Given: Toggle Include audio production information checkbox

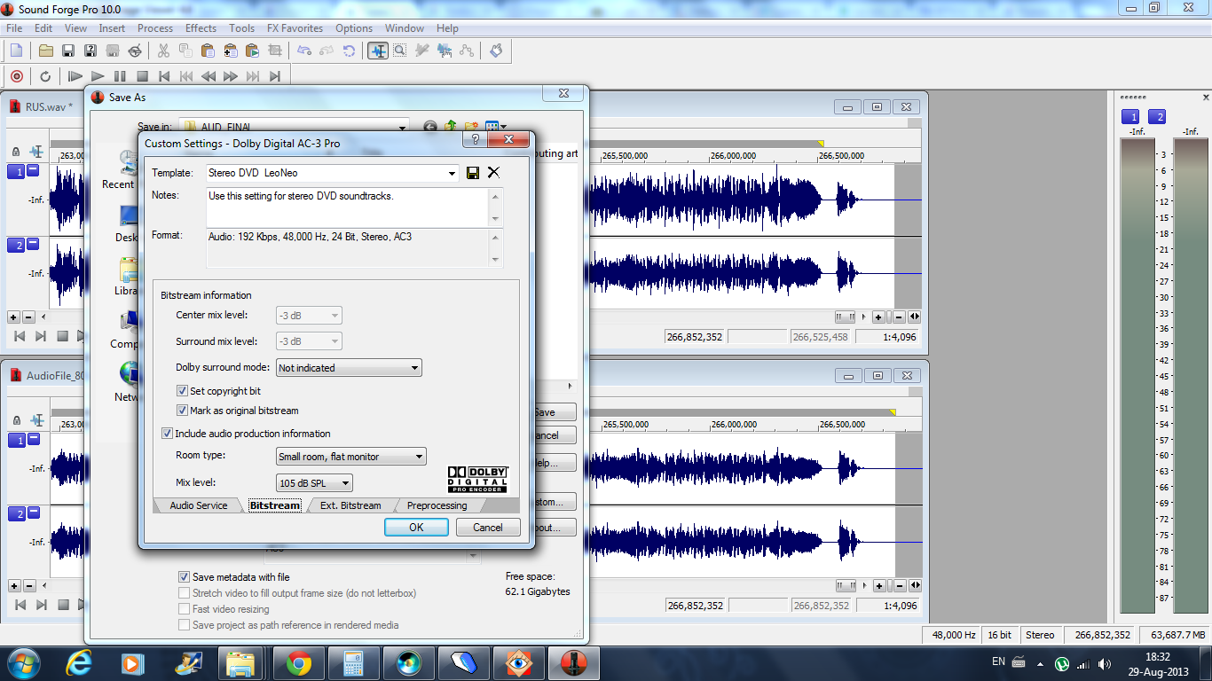Looking at the screenshot, I should 167,434.
